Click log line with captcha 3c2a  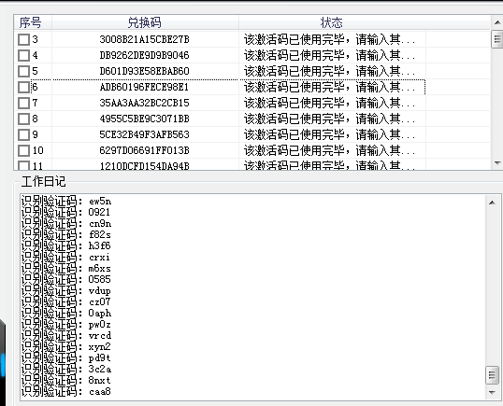click(66, 370)
